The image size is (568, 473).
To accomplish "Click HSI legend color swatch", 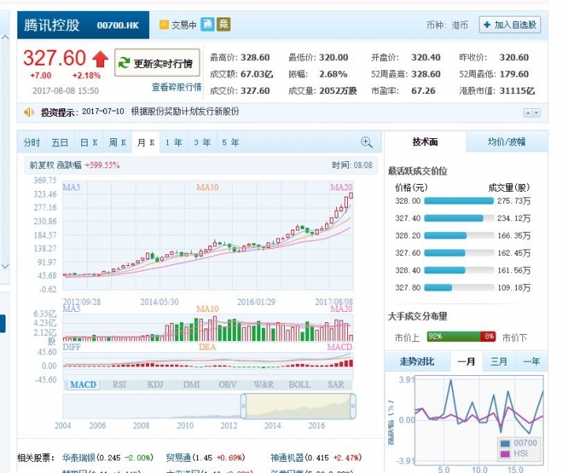I will [505, 454].
